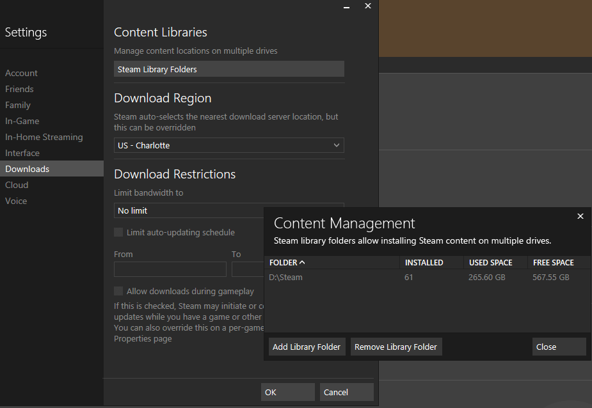Open the Friends settings section
The image size is (592, 408).
point(19,89)
